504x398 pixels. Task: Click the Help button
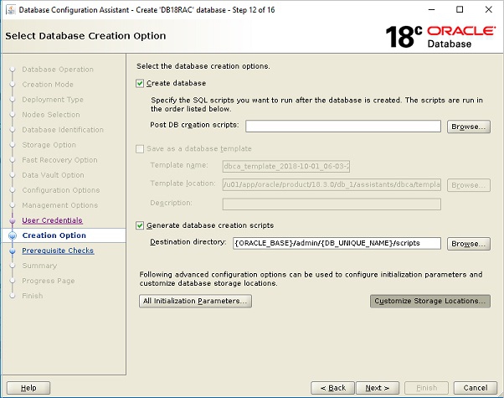click(28, 388)
